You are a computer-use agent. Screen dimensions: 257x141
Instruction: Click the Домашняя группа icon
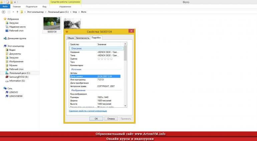(5, 38)
